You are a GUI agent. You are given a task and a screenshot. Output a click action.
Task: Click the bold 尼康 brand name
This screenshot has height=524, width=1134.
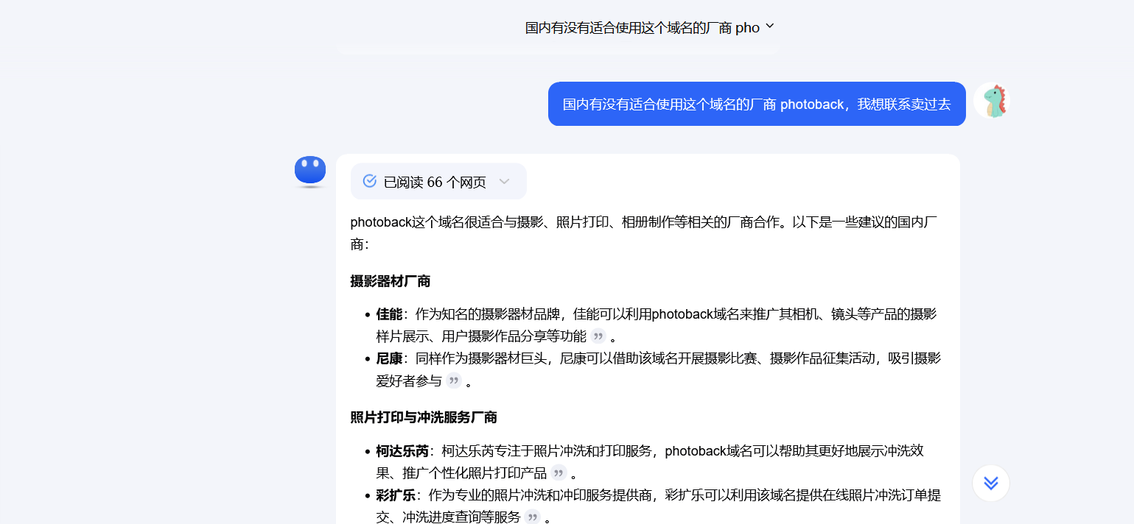click(x=389, y=358)
